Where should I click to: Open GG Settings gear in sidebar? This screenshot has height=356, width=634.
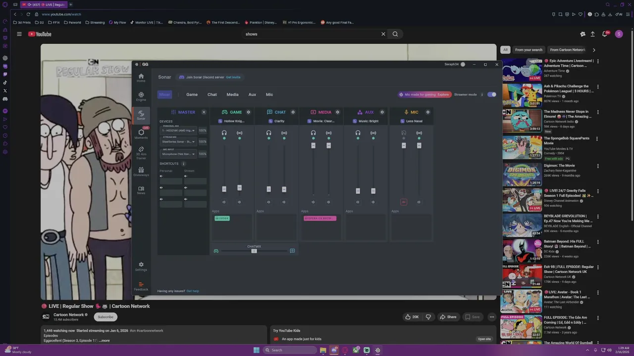coord(141,267)
